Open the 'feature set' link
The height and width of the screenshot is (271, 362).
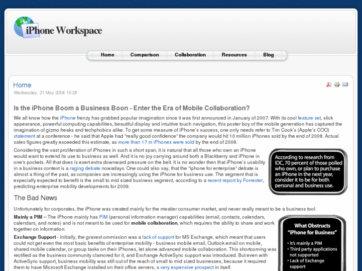pos(309,118)
